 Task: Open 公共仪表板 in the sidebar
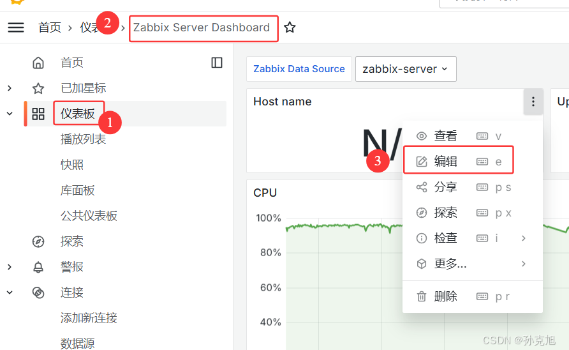[89, 216]
